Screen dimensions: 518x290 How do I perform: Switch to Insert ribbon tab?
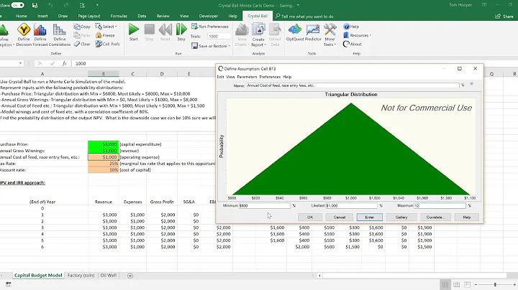click(42, 16)
